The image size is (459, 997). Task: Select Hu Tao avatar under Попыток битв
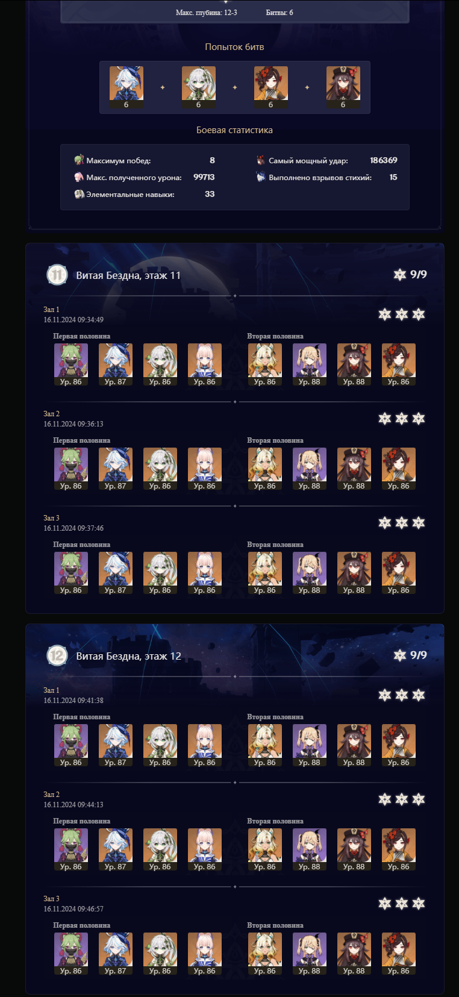[343, 87]
